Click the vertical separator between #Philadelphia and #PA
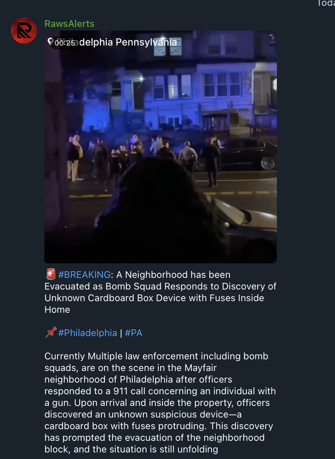This screenshot has width=335, height=459. tap(121, 333)
